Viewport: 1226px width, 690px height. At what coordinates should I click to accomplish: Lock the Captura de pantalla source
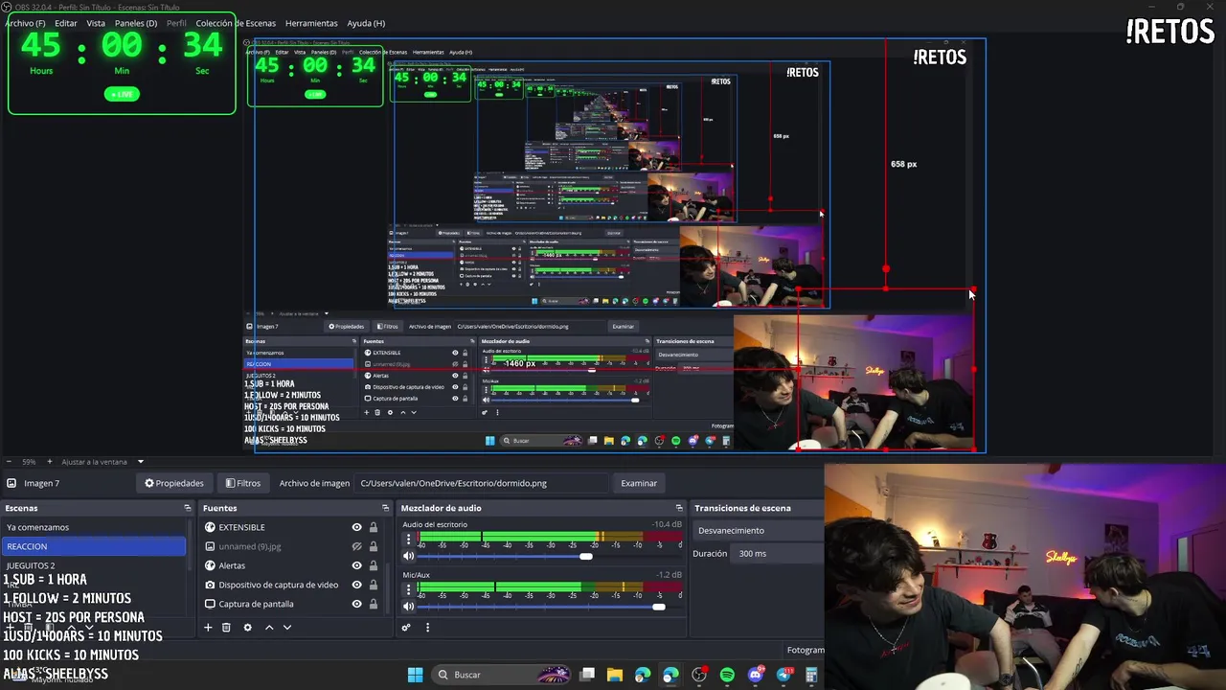pyautogui.click(x=374, y=604)
